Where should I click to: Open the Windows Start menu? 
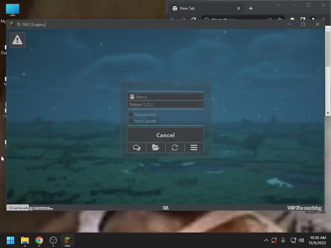click(x=10, y=240)
